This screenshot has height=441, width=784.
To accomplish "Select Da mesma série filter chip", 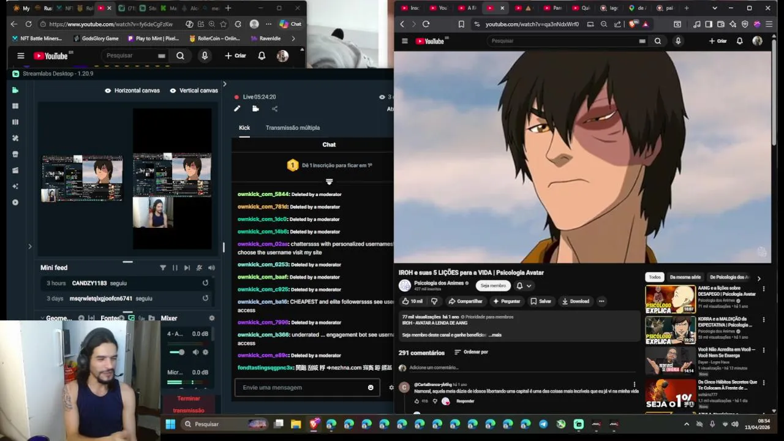I will [685, 277].
